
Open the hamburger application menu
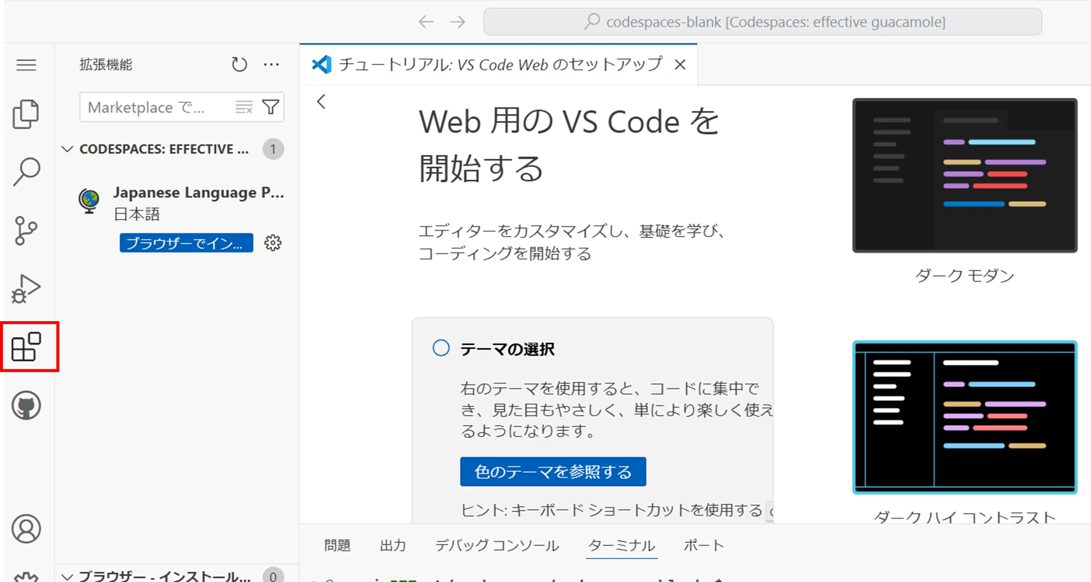tap(26, 65)
